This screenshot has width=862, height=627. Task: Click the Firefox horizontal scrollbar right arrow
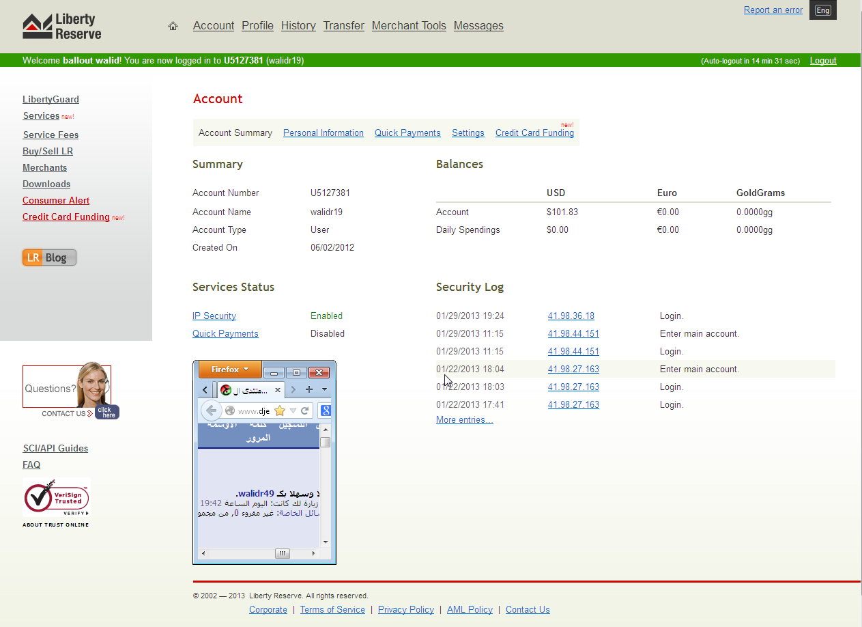pyautogui.click(x=315, y=553)
